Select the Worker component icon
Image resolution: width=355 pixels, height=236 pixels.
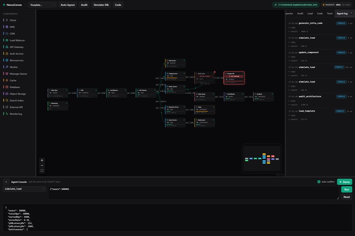7,67
